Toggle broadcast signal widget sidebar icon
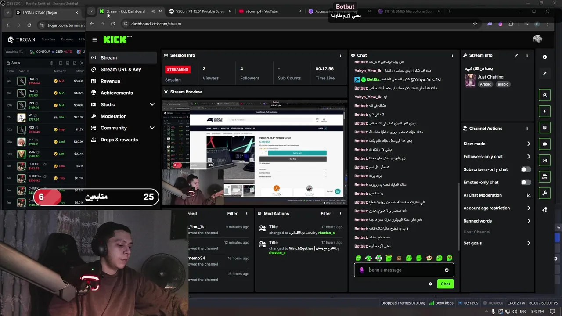 [545, 160]
